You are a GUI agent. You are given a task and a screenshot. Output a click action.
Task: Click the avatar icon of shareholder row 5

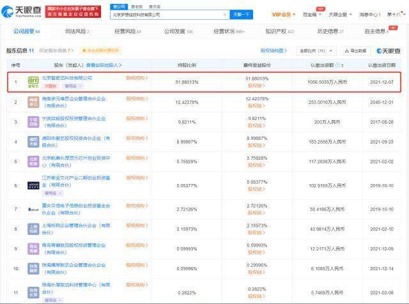click(x=33, y=162)
